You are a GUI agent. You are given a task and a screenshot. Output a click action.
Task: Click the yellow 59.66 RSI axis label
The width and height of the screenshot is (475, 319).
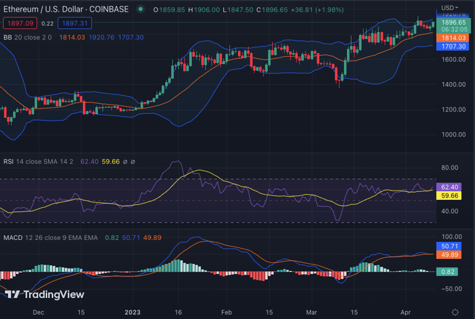[449, 195]
